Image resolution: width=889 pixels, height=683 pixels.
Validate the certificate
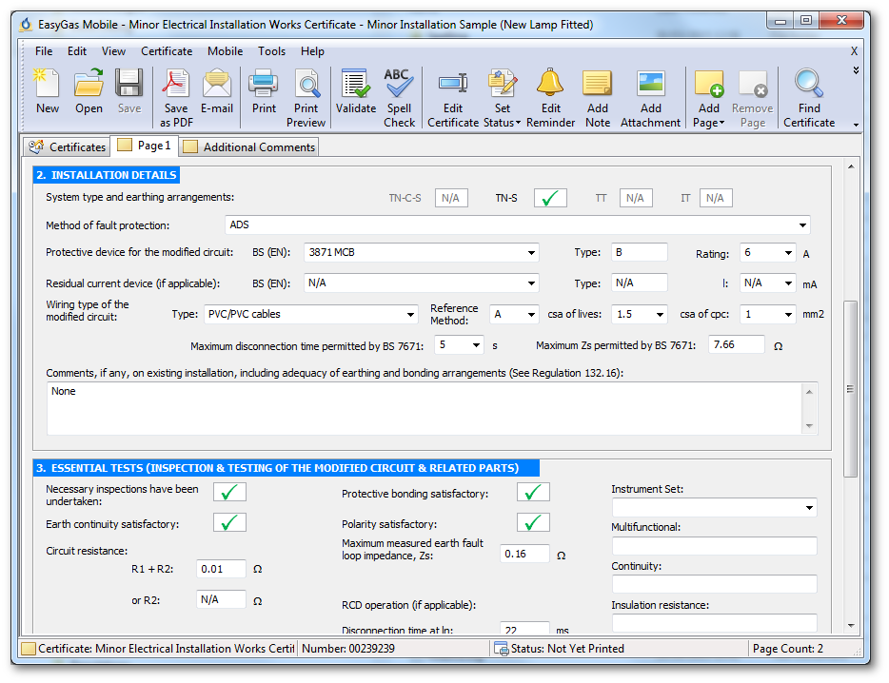click(355, 90)
